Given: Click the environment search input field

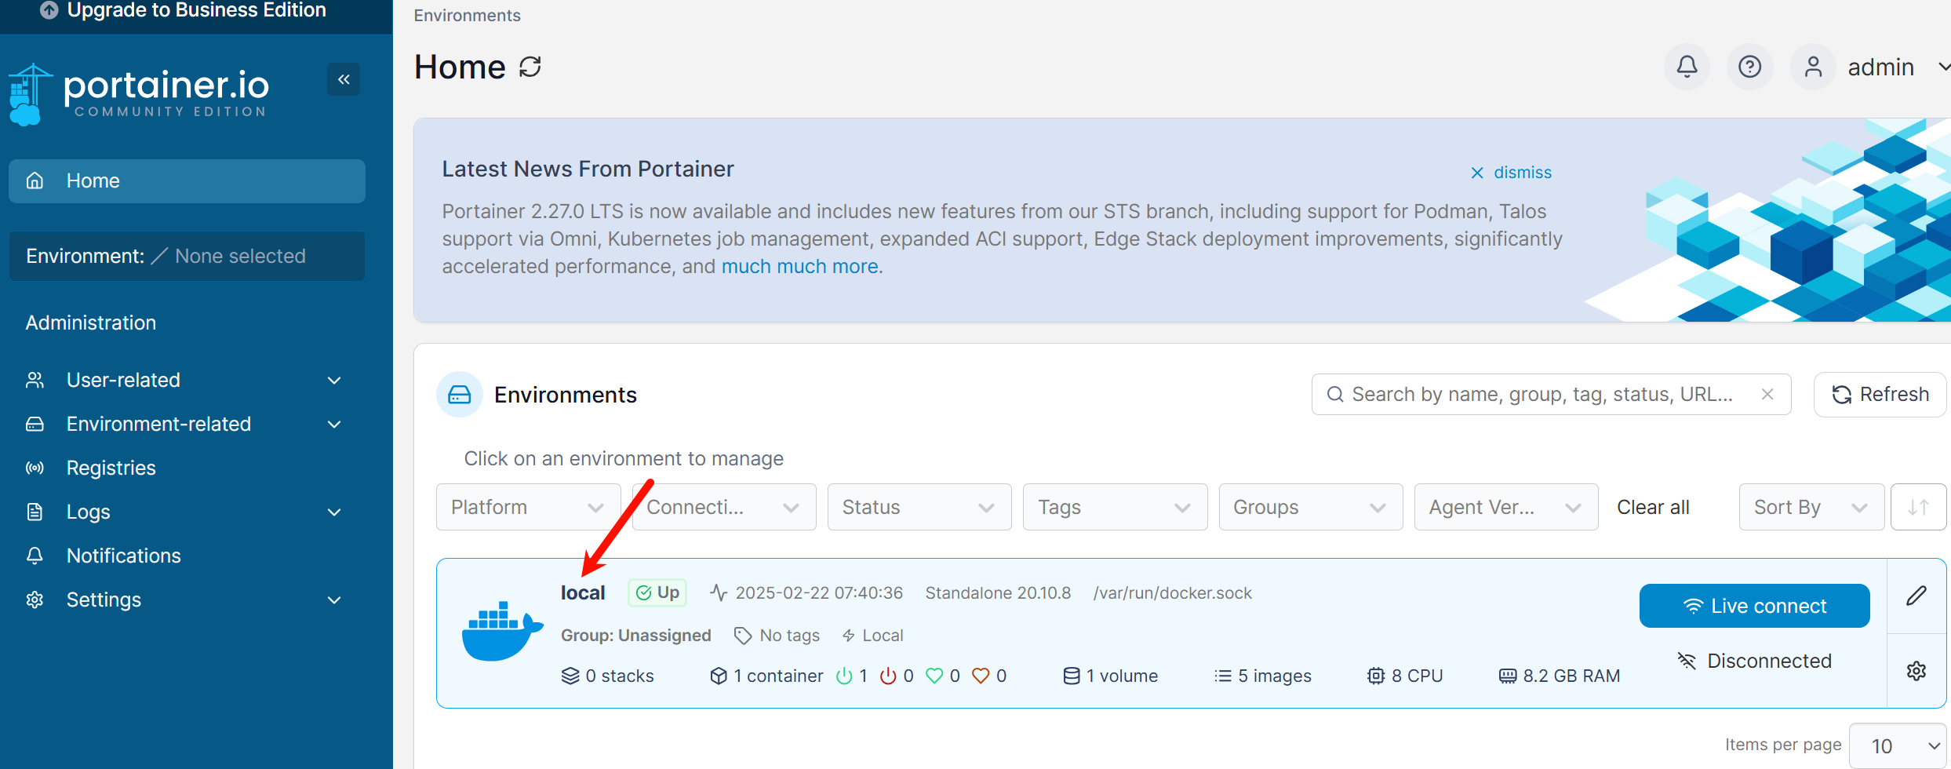Looking at the screenshot, I should click(x=1542, y=395).
